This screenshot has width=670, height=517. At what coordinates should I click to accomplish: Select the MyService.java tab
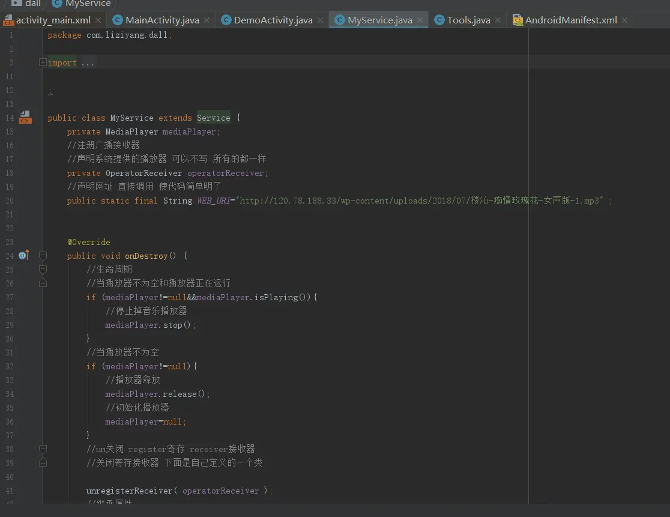click(x=379, y=20)
